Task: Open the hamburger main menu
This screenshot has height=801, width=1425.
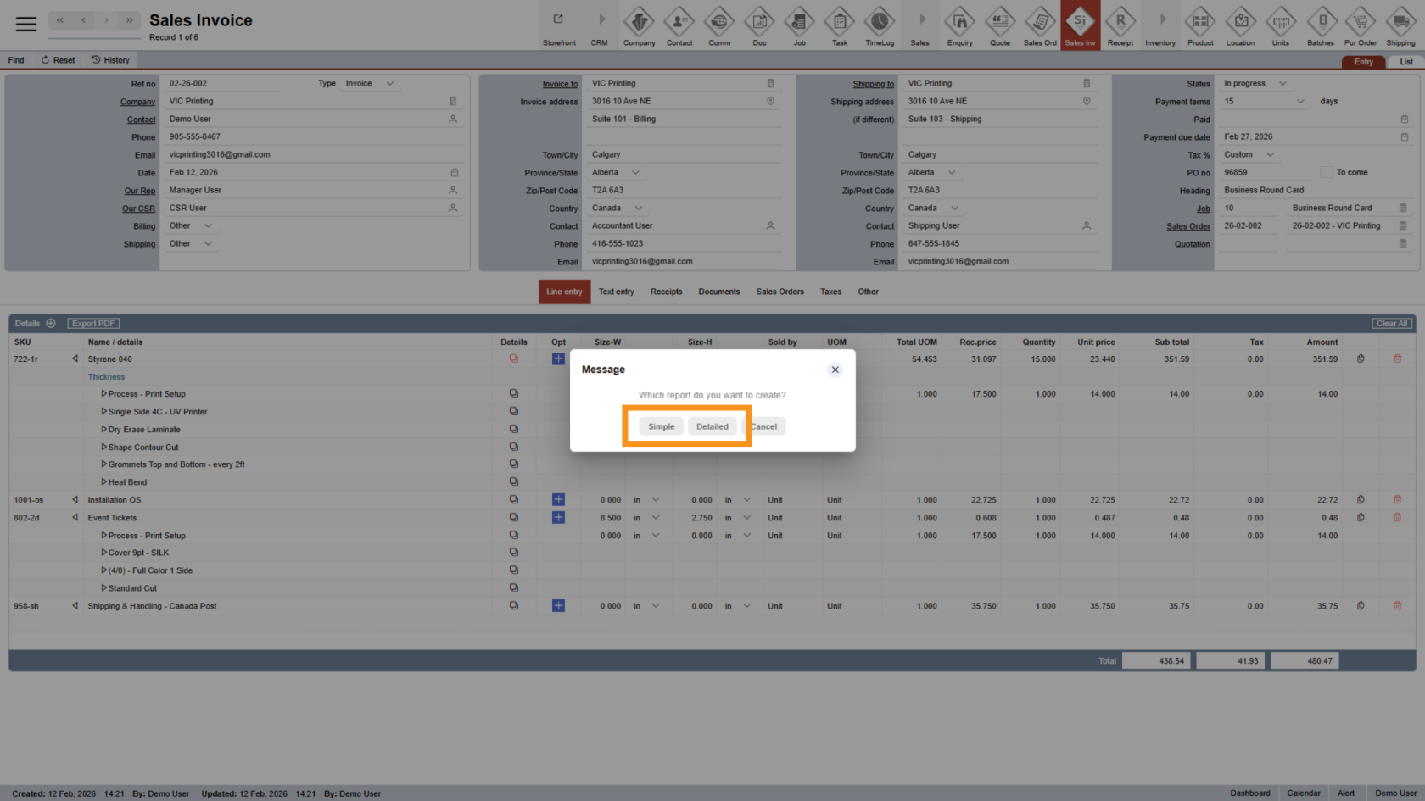Action: (26, 24)
